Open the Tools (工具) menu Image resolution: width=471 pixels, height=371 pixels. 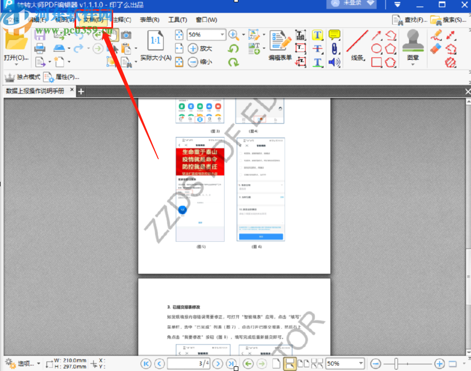(178, 20)
